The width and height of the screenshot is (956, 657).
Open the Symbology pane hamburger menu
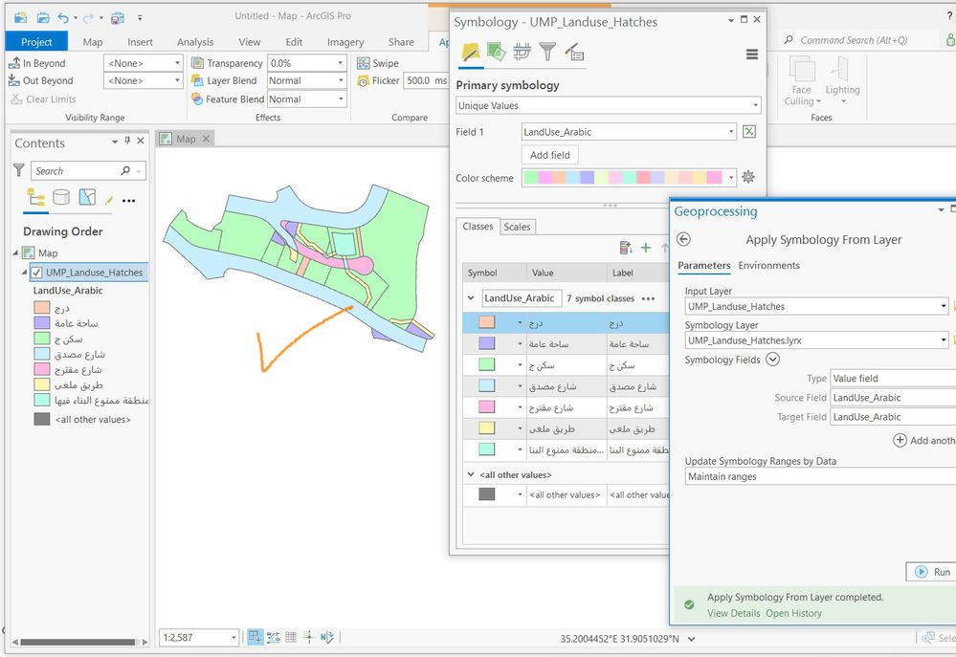click(752, 55)
